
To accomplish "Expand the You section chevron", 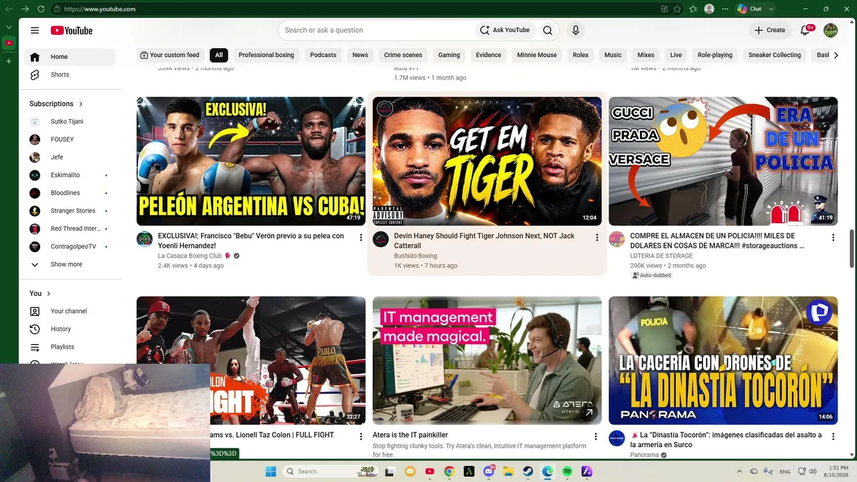I will coord(49,293).
